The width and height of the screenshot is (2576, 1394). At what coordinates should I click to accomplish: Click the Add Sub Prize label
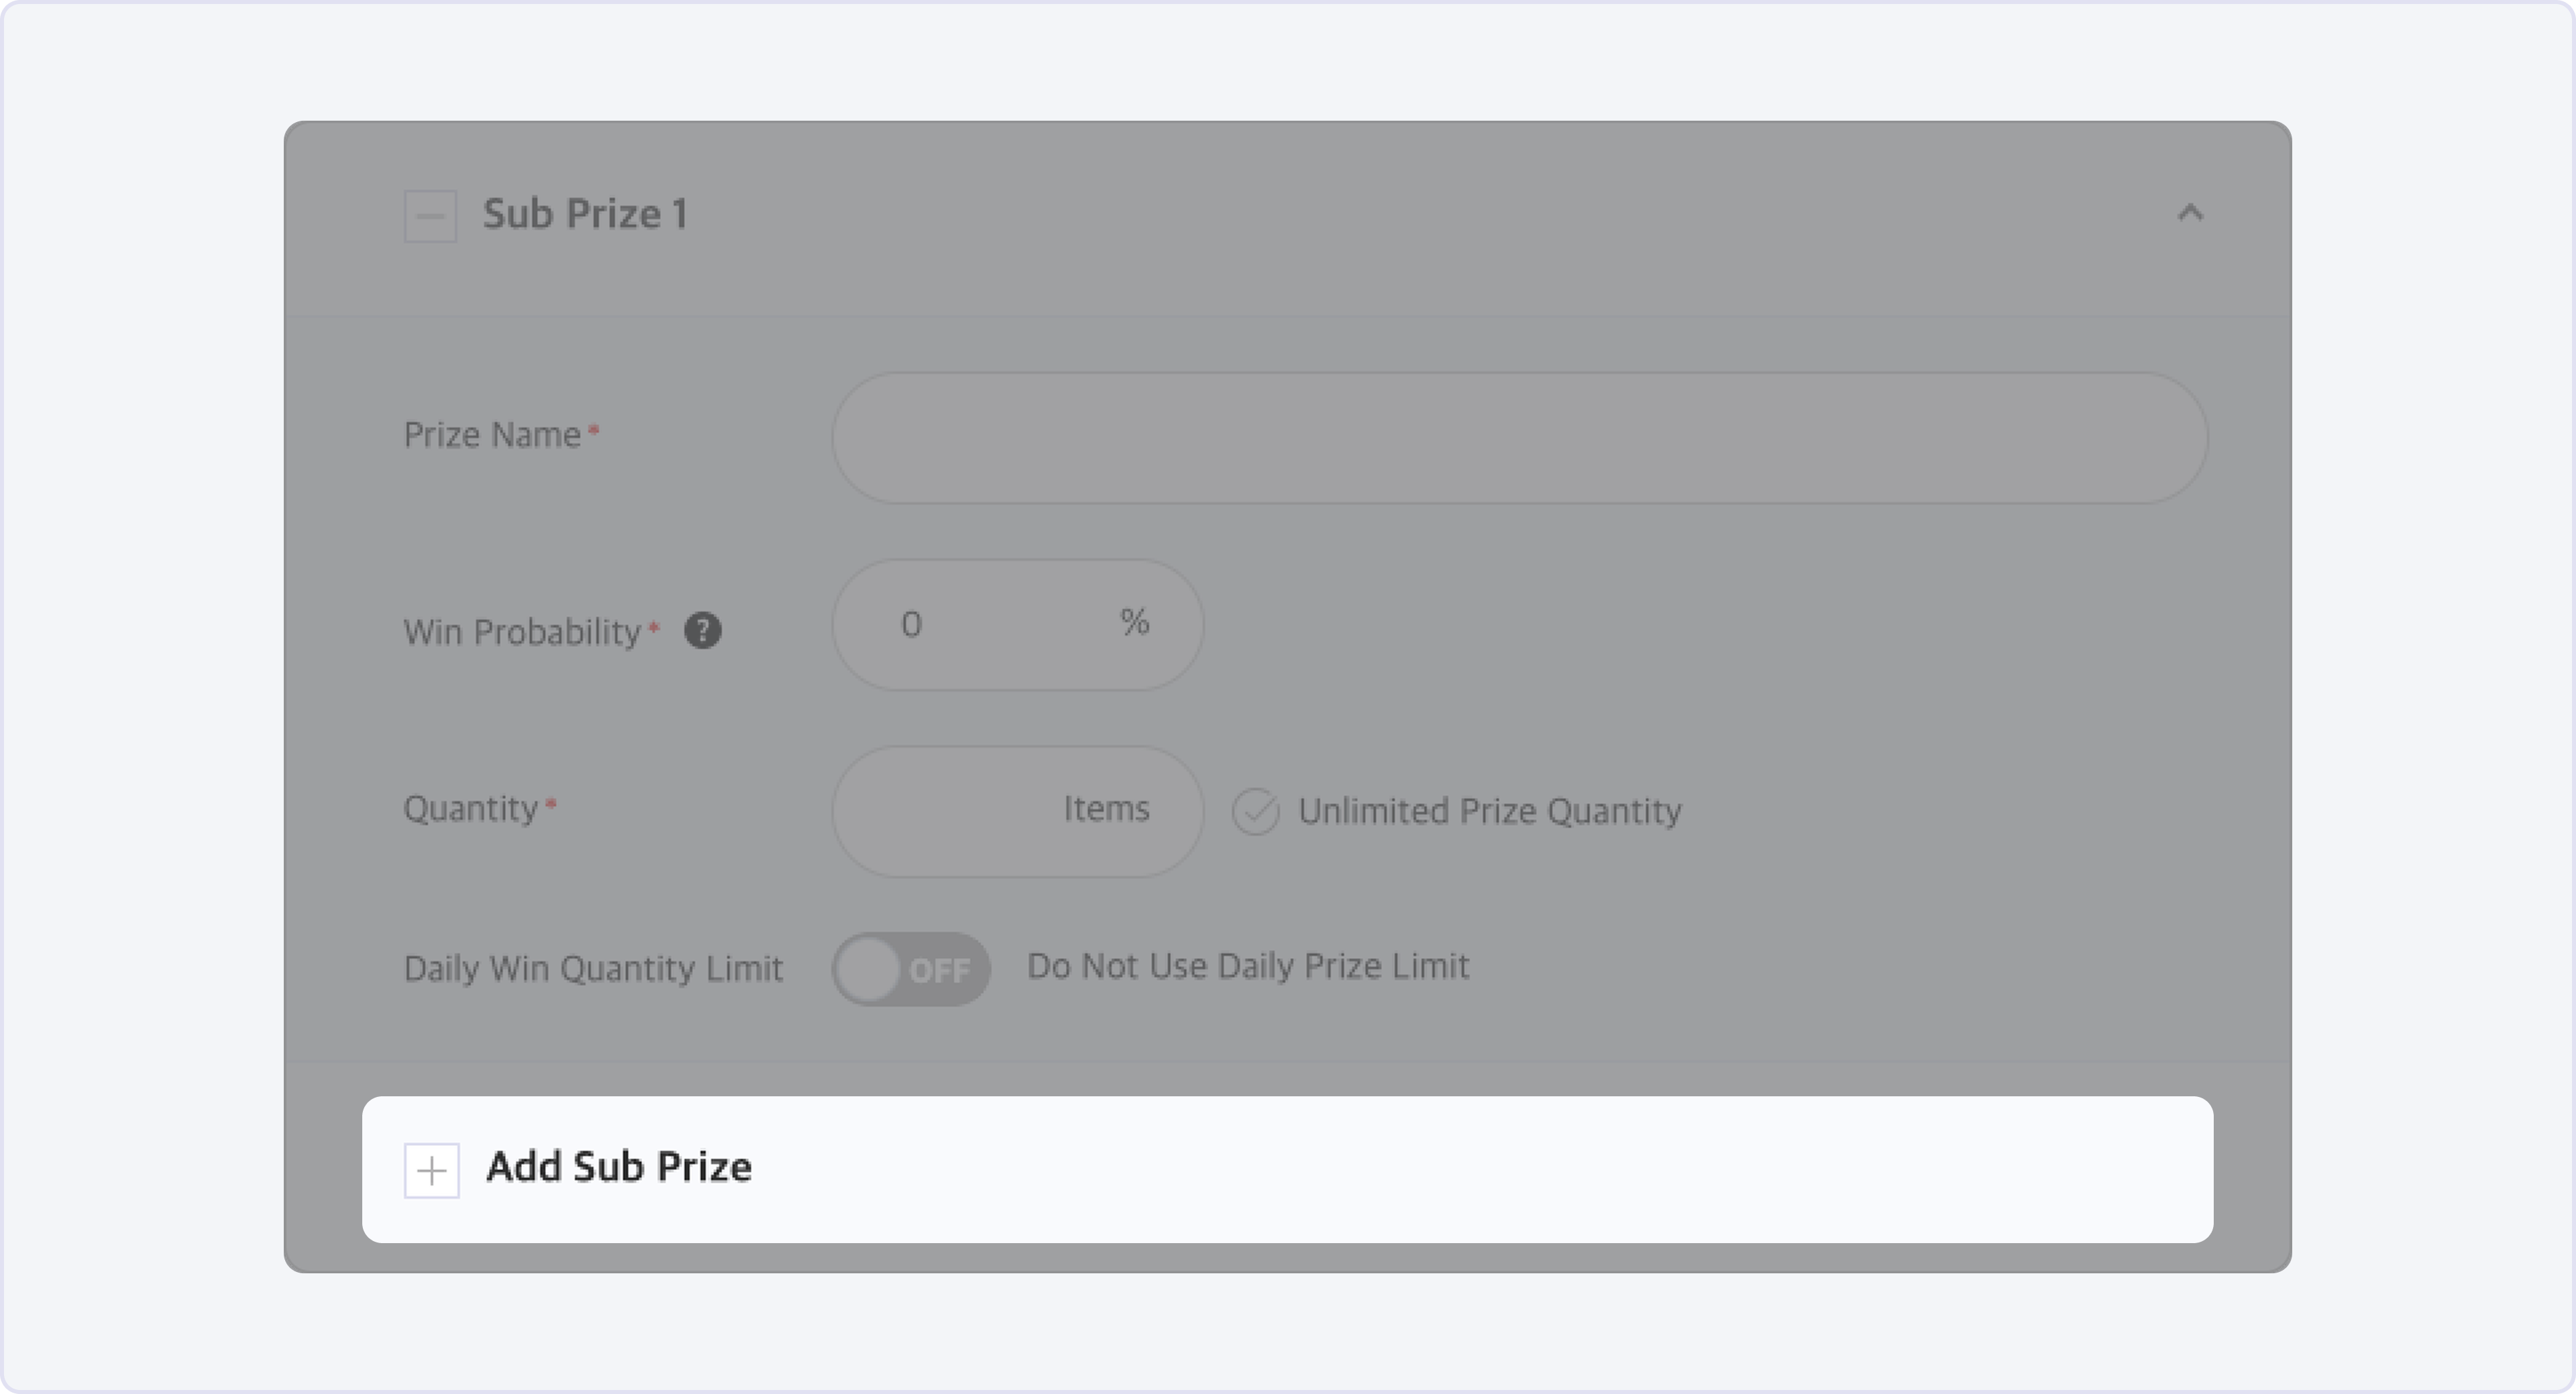(619, 1167)
